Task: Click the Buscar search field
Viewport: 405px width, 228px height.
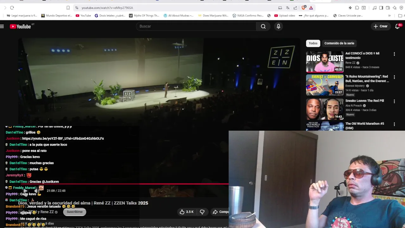Action: [196, 26]
